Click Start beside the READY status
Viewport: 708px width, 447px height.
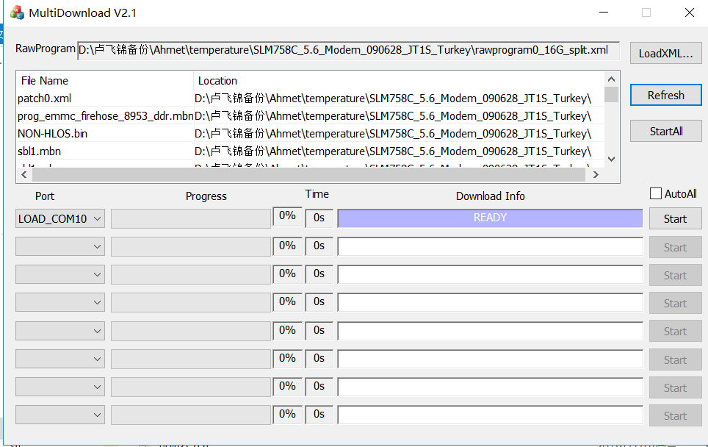point(675,219)
